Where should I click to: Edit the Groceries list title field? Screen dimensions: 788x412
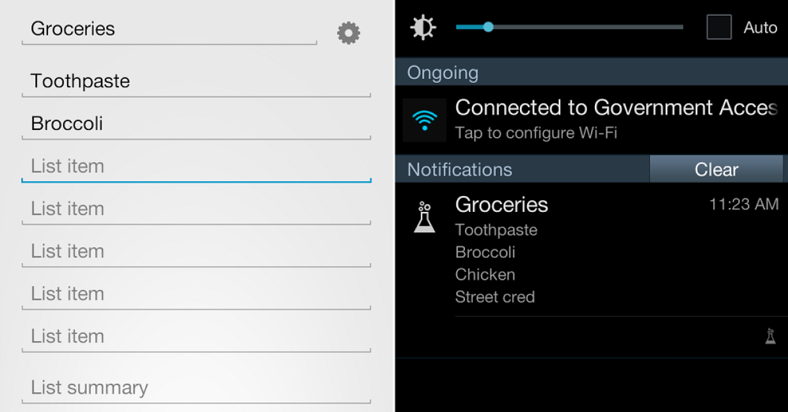tap(169, 30)
